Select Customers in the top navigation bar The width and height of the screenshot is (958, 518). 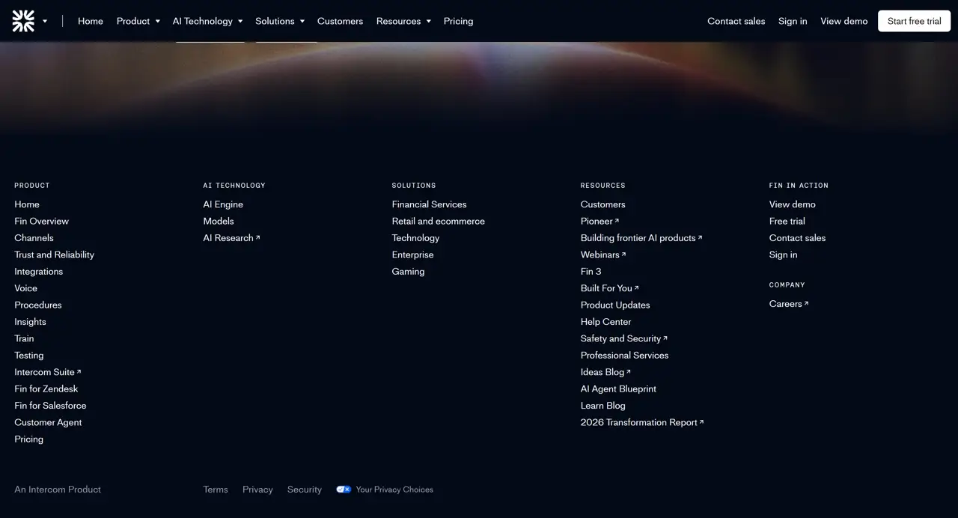coord(340,21)
